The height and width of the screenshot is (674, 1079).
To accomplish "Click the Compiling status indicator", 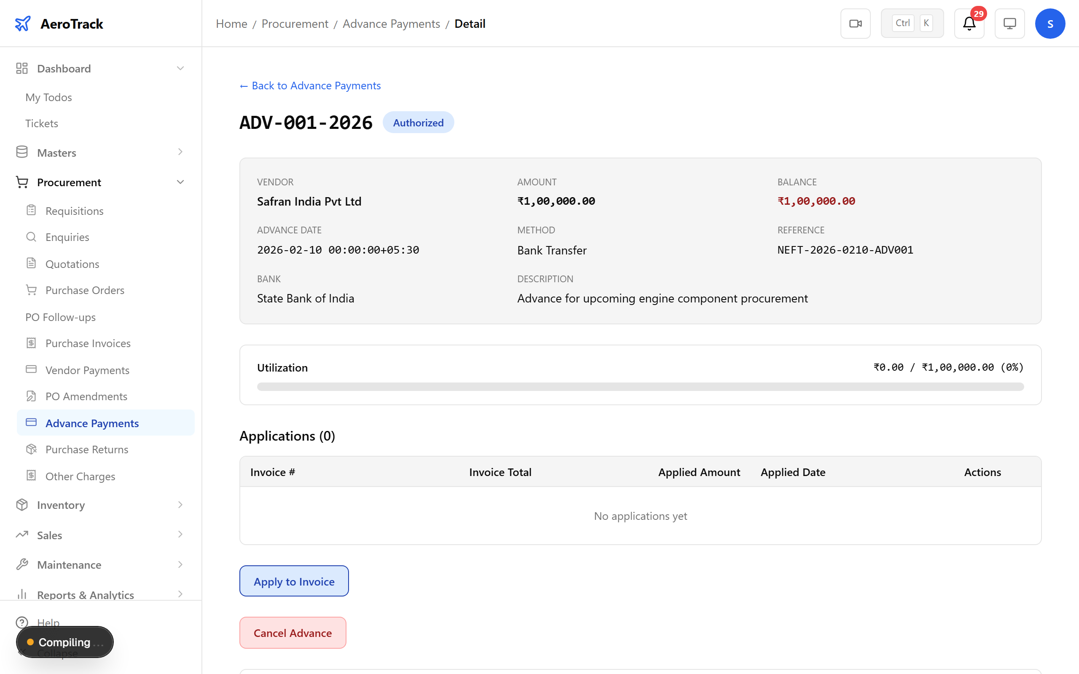I will coord(64,642).
